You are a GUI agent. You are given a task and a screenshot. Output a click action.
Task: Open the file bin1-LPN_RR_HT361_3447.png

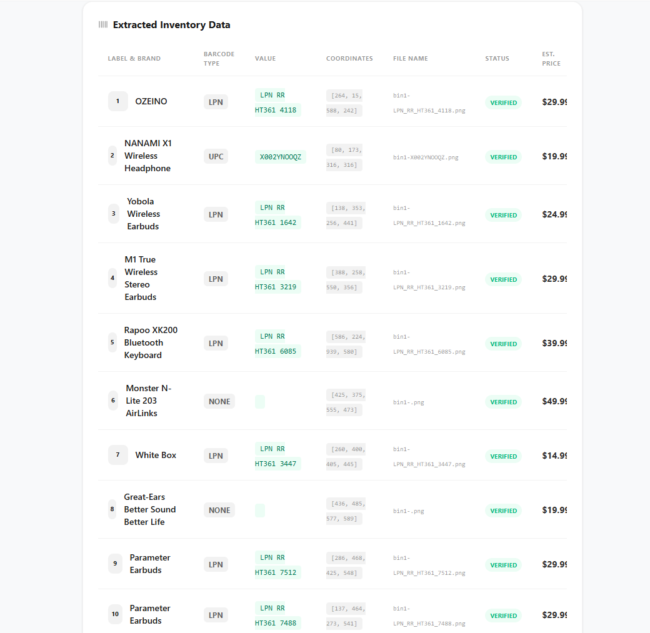[429, 457]
